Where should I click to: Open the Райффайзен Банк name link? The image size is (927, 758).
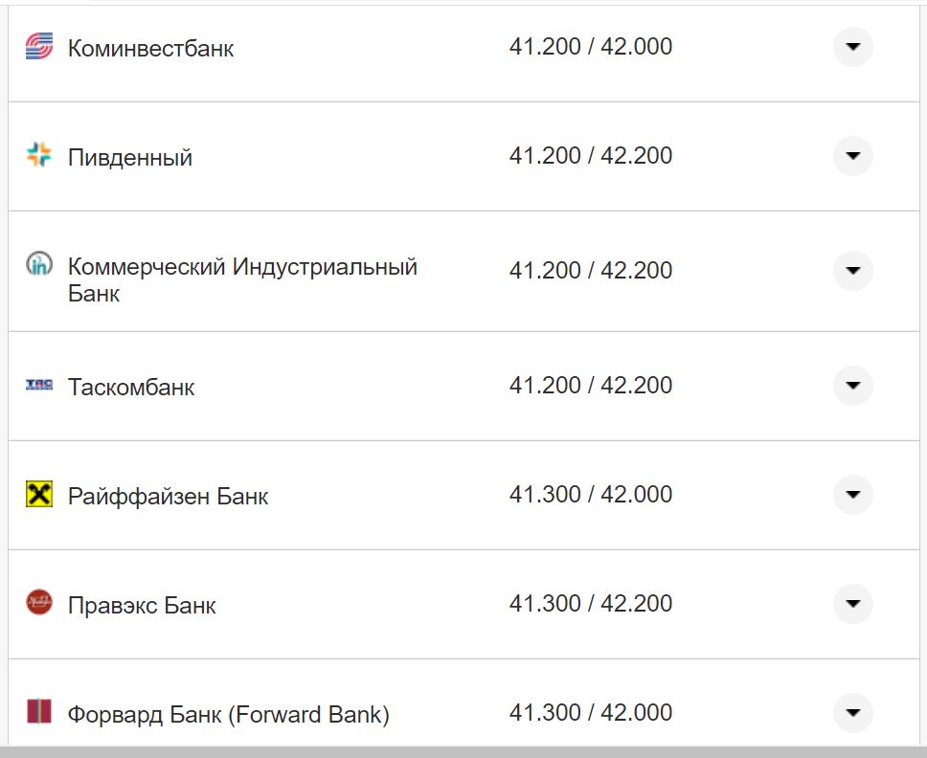[167, 495]
